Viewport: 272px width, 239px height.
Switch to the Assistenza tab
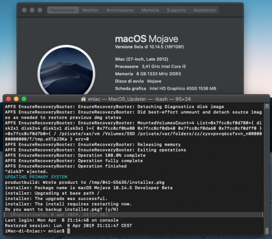click(204, 10)
